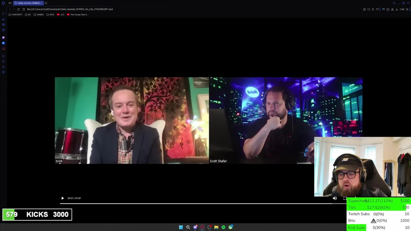Seek on the video progress bar
Image resolution: width=411 pixels, height=231 pixels.
pyautogui.click(x=203, y=203)
